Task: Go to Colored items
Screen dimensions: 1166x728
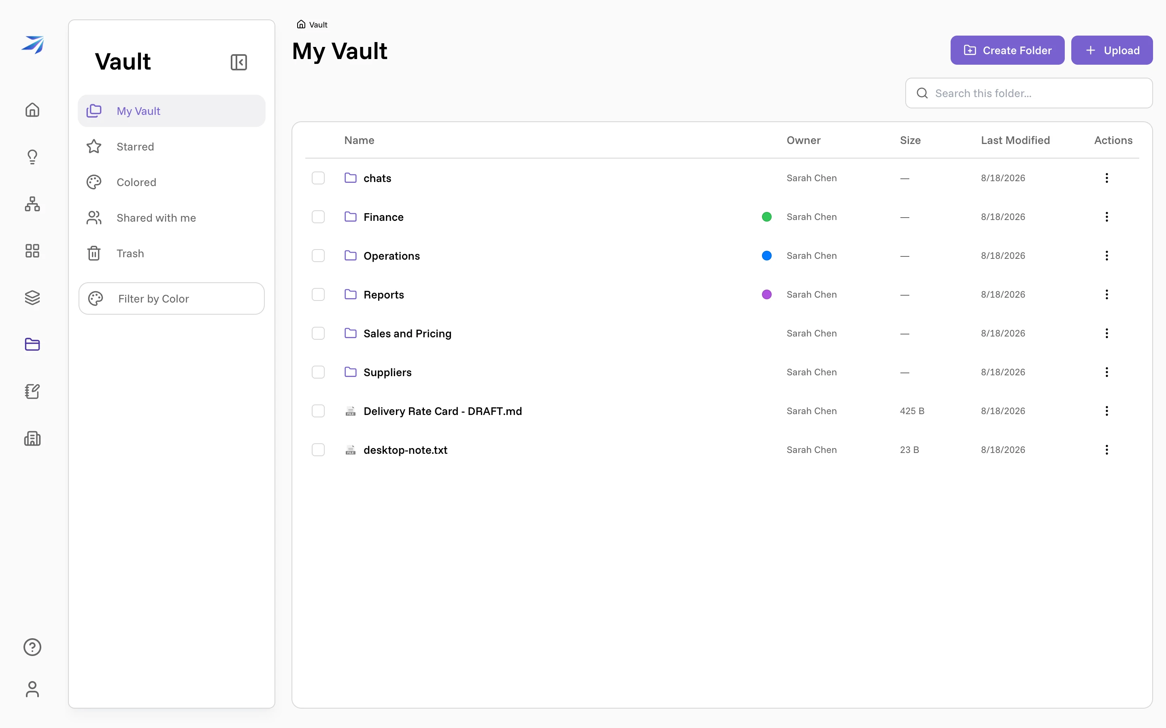Action: pyautogui.click(x=172, y=182)
